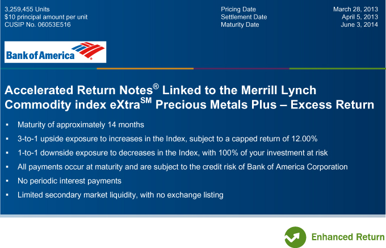Click the Settlement Date label
Image resolution: width=386 pixels, height=248 pixels.
point(244,17)
